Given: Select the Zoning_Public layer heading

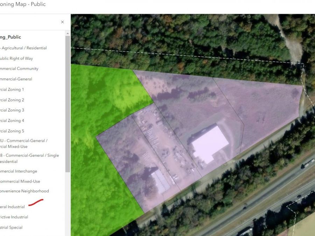Looking at the screenshot, I should click(x=10, y=37).
